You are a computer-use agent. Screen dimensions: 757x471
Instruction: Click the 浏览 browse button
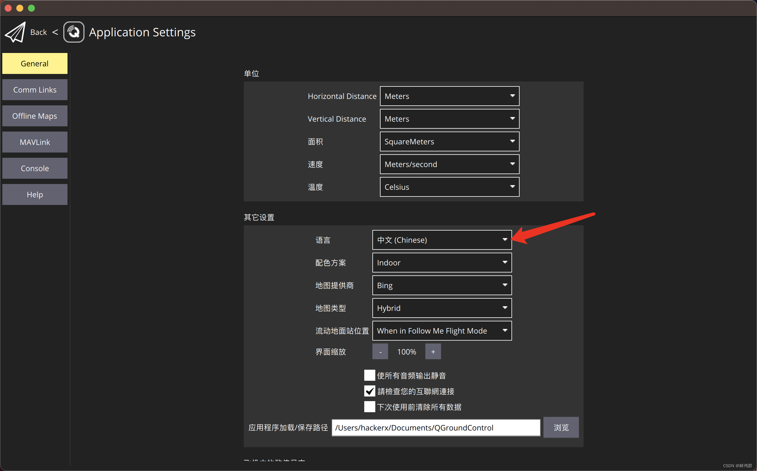pos(561,427)
